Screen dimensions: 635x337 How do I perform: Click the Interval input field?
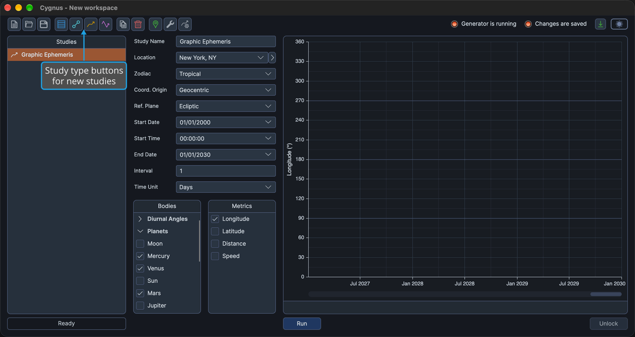pyautogui.click(x=226, y=171)
